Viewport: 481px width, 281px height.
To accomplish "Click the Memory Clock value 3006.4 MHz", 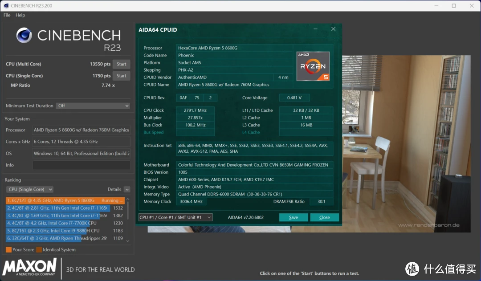I will pos(191,202).
